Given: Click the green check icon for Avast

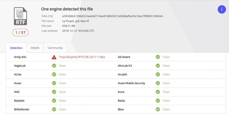Looking at the screenshot, I should click(54, 83).
